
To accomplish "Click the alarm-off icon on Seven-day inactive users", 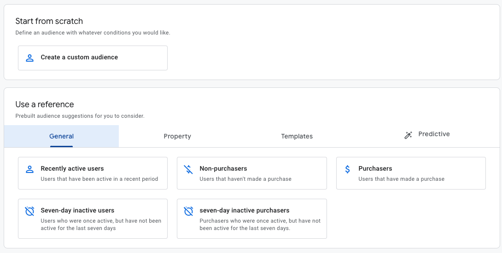I will tap(30, 211).
